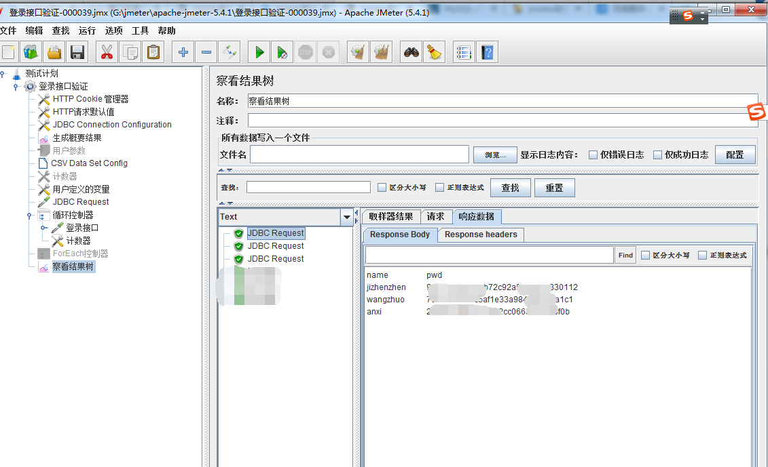Open 编辑 menu

pyautogui.click(x=34, y=31)
